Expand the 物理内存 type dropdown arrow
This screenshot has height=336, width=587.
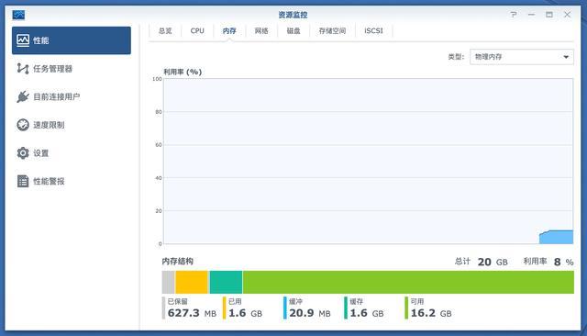coord(566,57)
